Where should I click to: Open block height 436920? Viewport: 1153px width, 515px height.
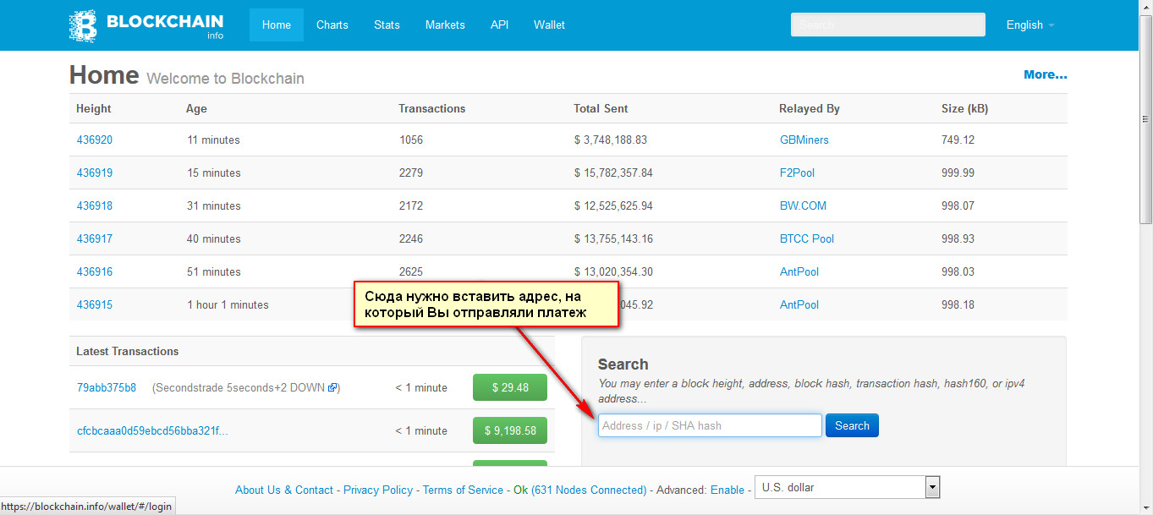(94, 140)
